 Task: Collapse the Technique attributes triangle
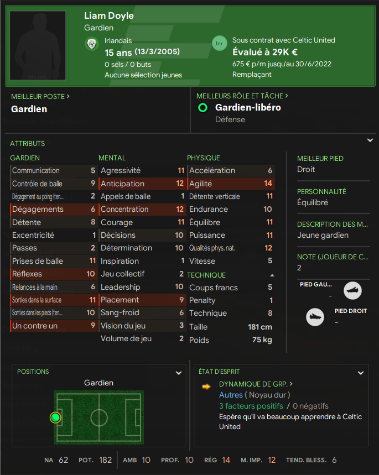(x=272, y=275)
